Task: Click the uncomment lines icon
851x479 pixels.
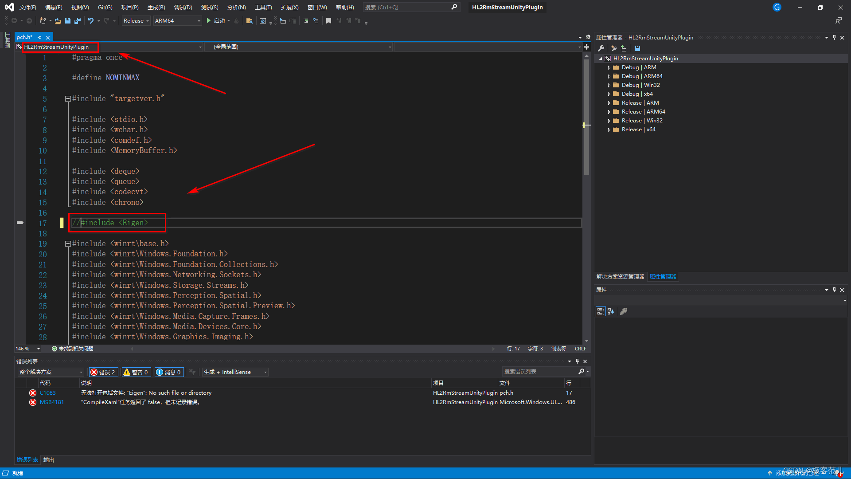Action: pos(316,21)
